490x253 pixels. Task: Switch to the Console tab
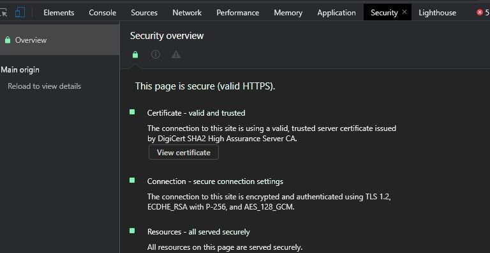pos(103,13)
